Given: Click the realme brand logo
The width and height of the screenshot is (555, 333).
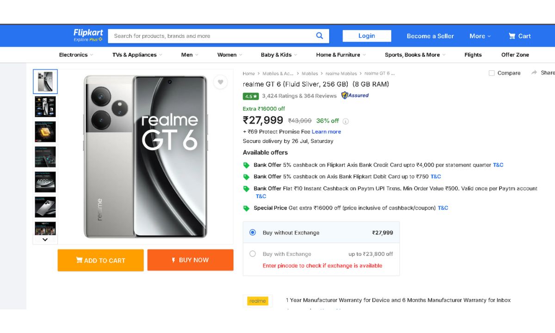Looking at the screenshot, I should point(258,301).
